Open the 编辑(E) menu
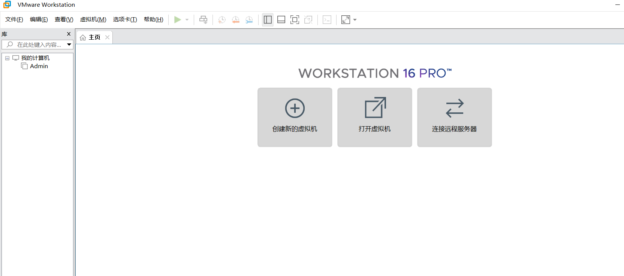The width and height of the screenshot is (624, 276). coord(39,19)
